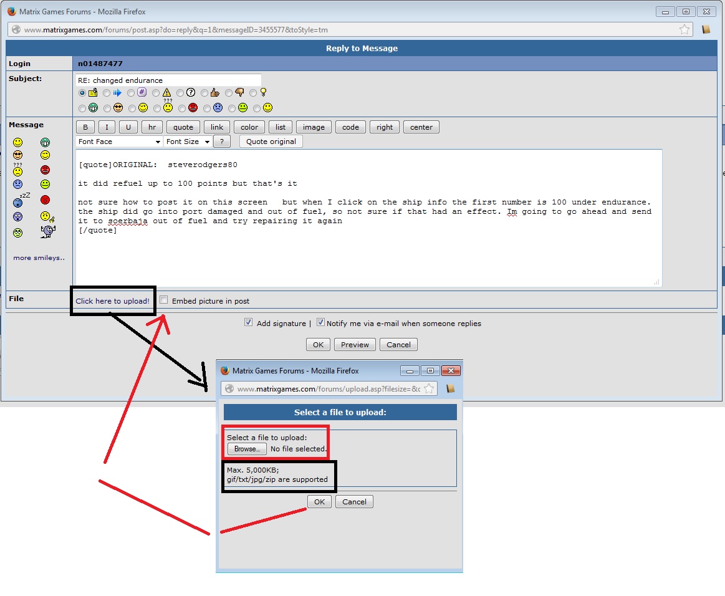Select the note post icon radio button
This screenshot has width=725, height=596.
(x=82, y=93)
